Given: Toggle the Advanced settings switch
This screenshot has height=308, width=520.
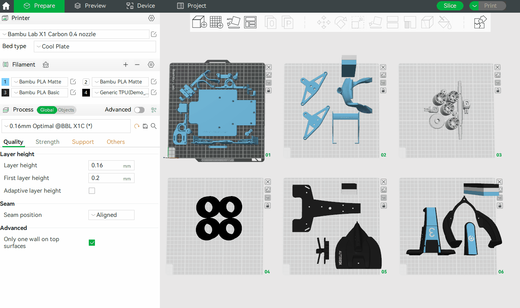Looking at the screenshot, I should point(139,110).
